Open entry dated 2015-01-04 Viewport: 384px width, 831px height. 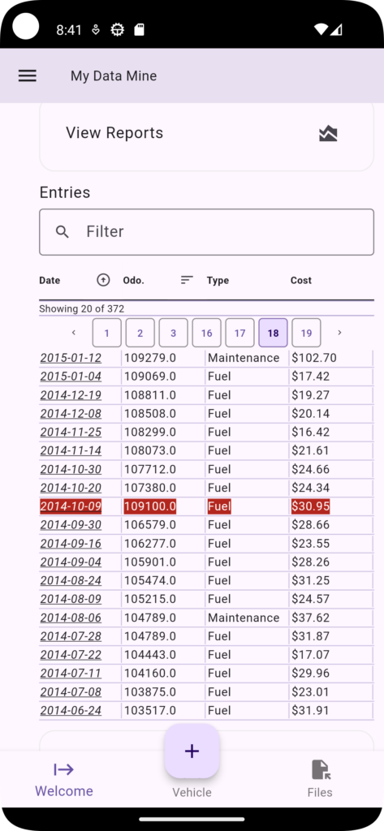[x=71, y=377]
